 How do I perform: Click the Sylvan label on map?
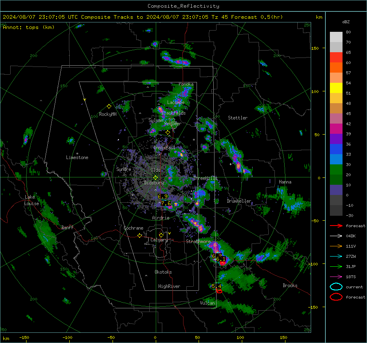156,120
